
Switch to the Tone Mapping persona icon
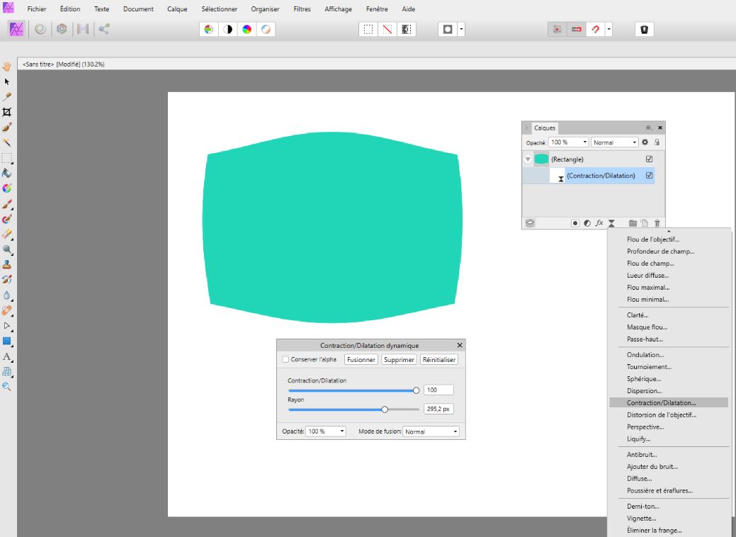click(x=83, y=29)
